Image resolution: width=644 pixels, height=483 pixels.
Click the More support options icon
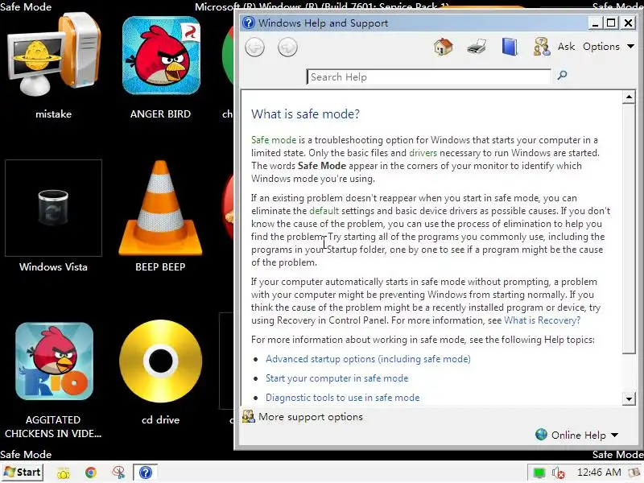click(249, 416)
